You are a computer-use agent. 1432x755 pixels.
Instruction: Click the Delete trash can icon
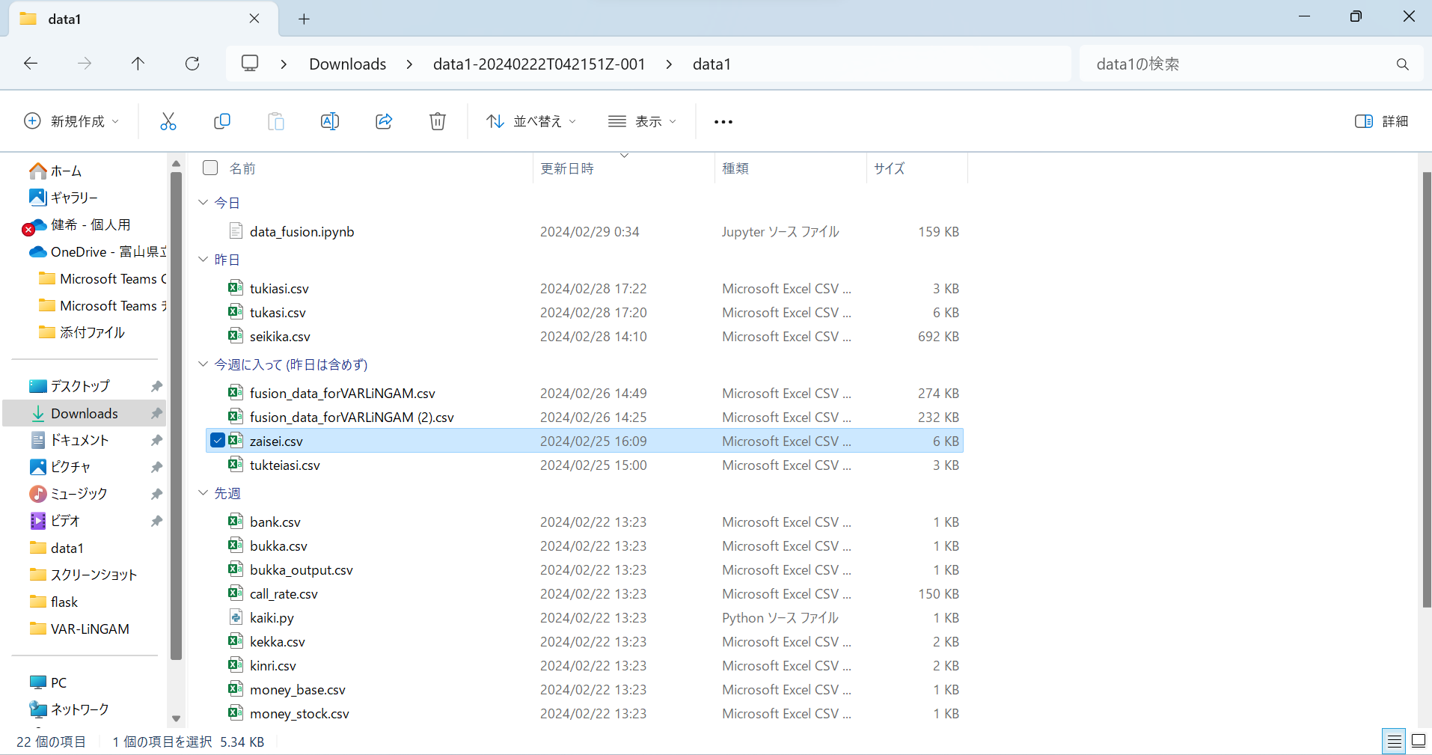[438, 121]
